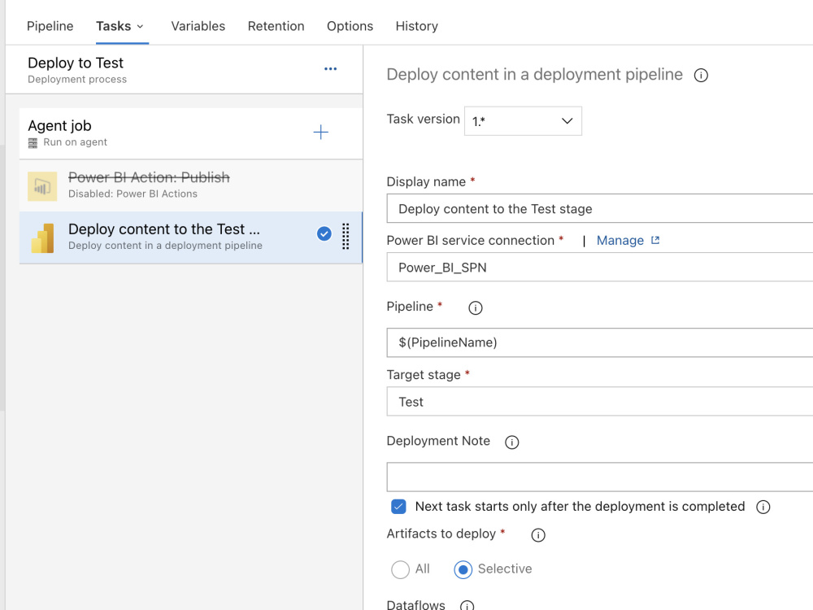Open the ellipsis menu for Deploy to Test
The image size is (813, 610).
point(330,70)
